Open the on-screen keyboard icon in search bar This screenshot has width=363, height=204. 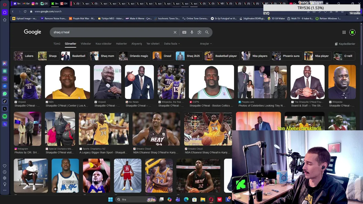[184, 32]
